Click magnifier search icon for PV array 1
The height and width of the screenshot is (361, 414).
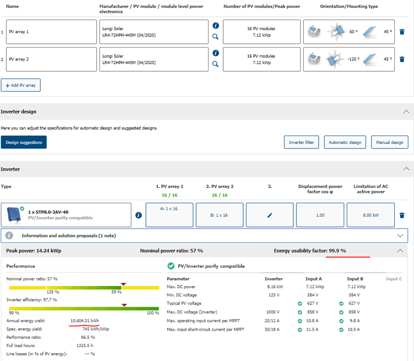(x=216, y=37)
